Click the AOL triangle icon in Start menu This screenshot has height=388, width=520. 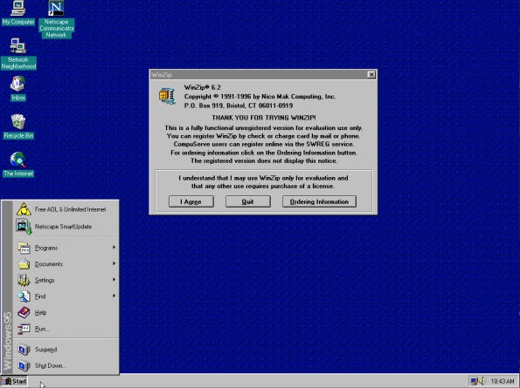24,209
